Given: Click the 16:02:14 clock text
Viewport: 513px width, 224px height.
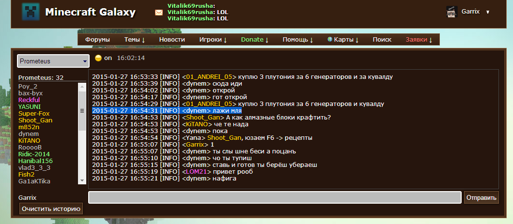Looking at the screenshot, I should (131, 58).
